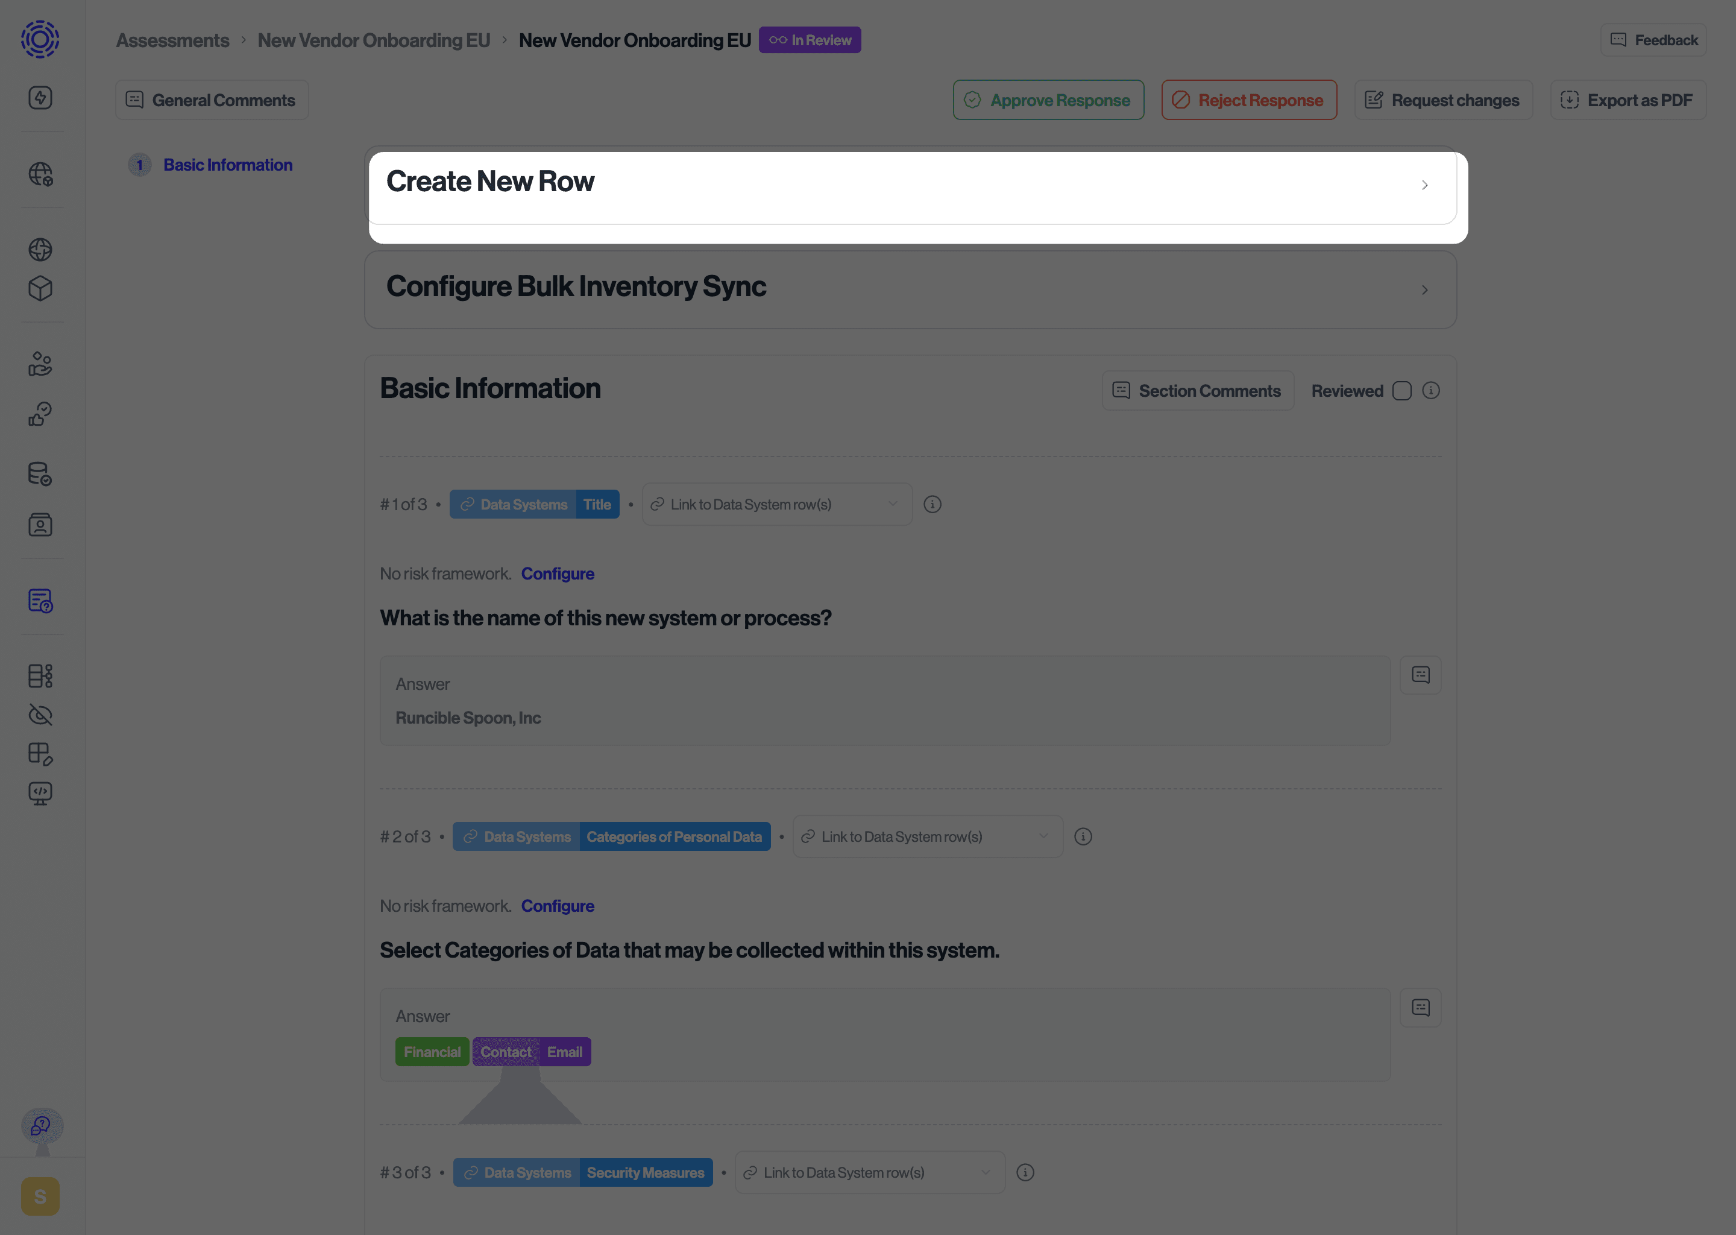The width and height of the screenshot is (1736, 1235).
Task: Select the highlighted assessments document icon
Action: 41,602
